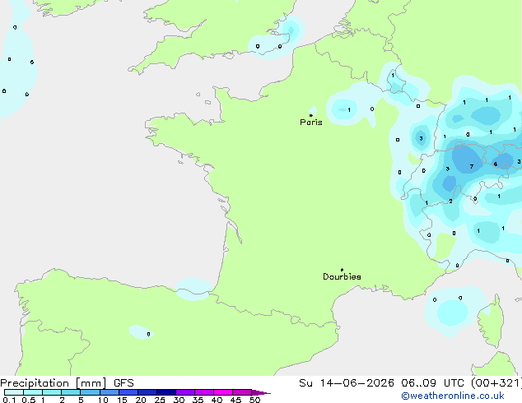This screenshot has width=522, height=403.
Task: Click the 10–15 mm blue legend box
Action: [x=110, y=392]
